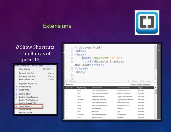The width and height of the screenshot is (171, 132).
Task: Select the view.restoreFontSize shortcut row
Action: tap(109, 103)
